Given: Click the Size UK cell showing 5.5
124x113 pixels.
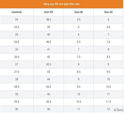Looking at the screenshot, I should pos(79,20).
